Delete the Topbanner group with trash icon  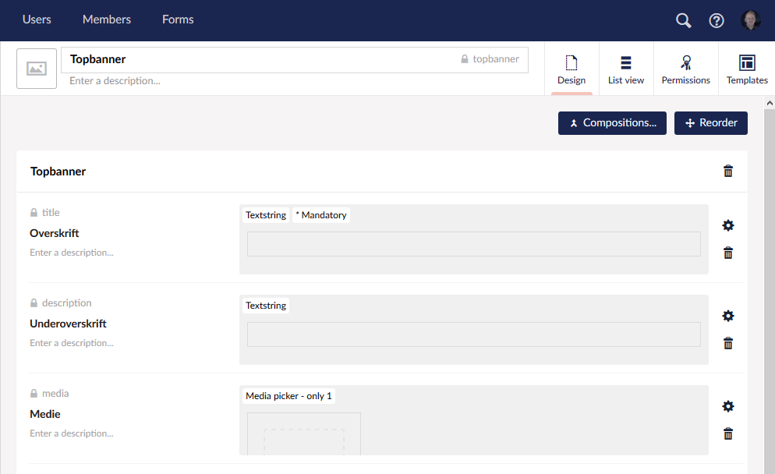[728, 171]
